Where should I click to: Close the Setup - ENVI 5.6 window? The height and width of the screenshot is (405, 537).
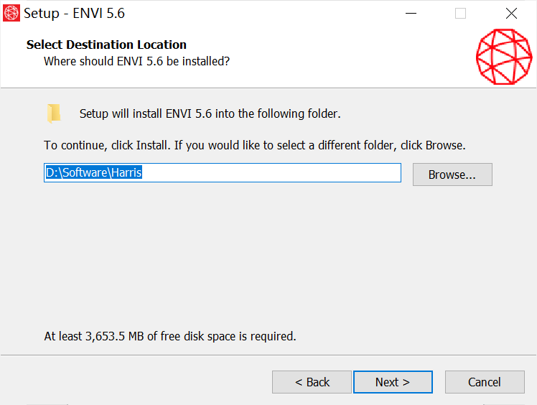click(x=511, y=14)
